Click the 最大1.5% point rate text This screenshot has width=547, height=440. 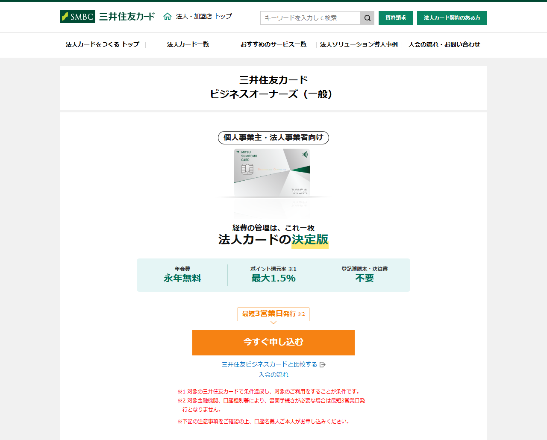273,278
